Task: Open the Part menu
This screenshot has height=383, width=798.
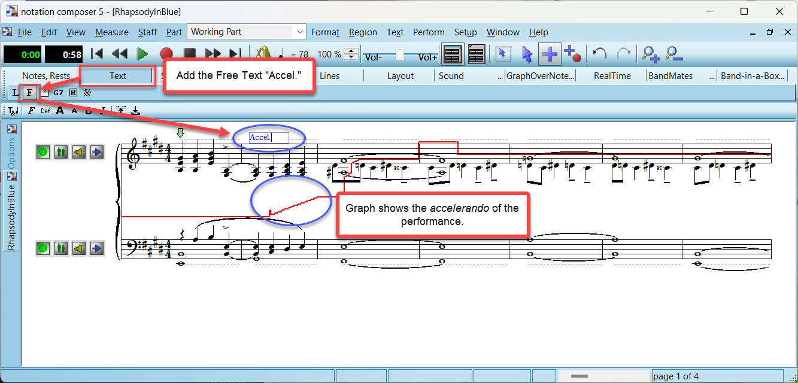Action: point(174,32)
